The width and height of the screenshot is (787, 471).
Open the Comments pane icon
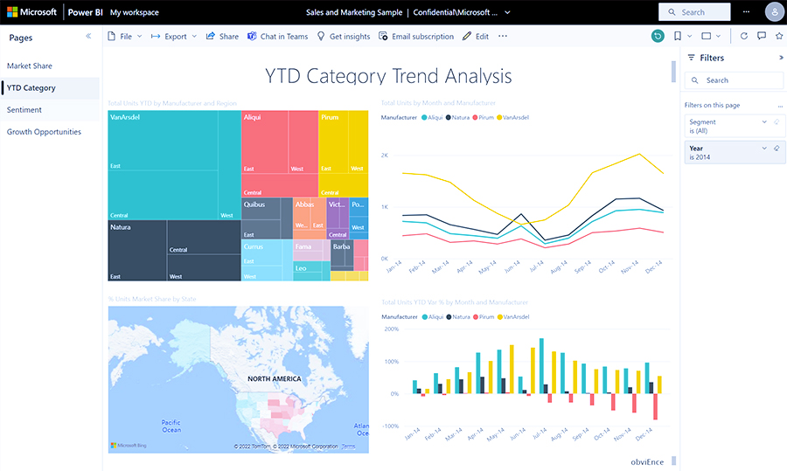tap(762, 36)
